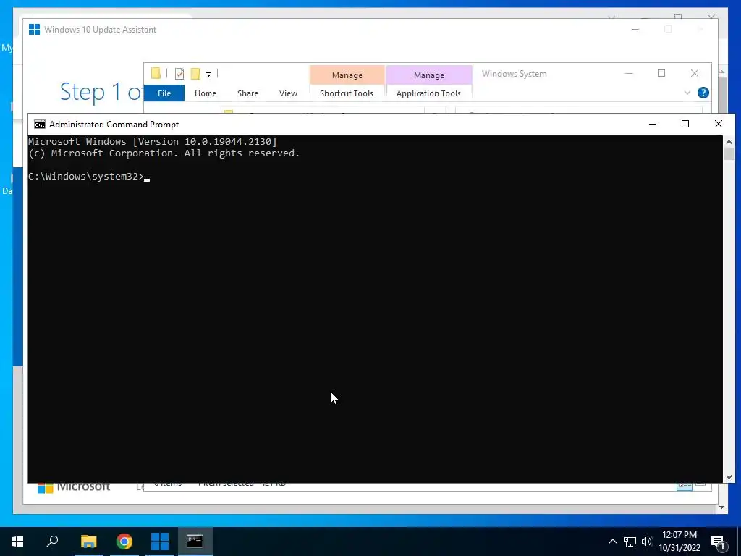Click the Update Assistant scrollbar down arrow

point(721,507)
